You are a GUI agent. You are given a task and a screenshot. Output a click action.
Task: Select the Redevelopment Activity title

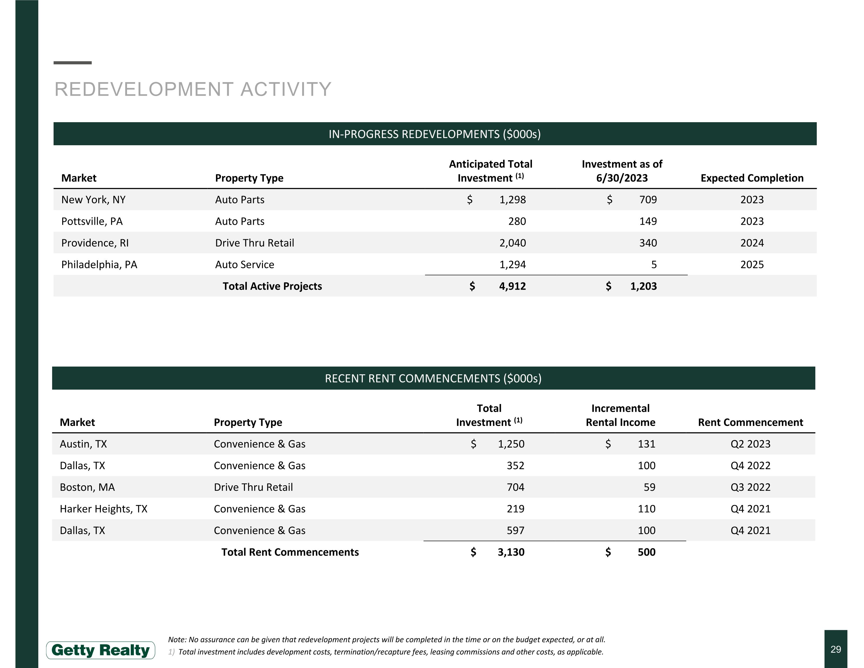tap(193, 89)
